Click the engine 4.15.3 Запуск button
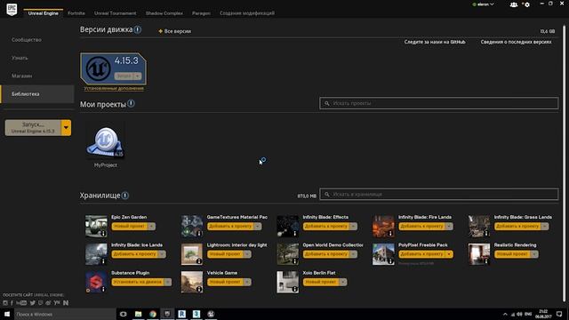 pyautogui.click(x=124, y=76)
